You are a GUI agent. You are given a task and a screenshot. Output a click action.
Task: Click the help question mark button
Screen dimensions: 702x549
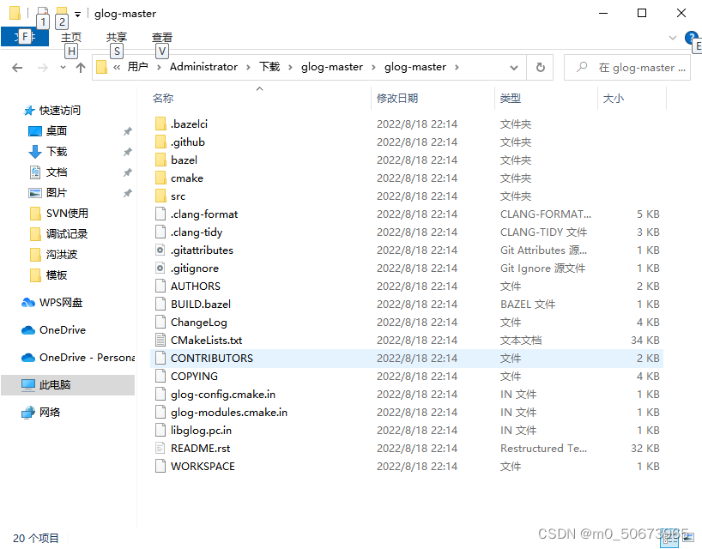(691, 37)
